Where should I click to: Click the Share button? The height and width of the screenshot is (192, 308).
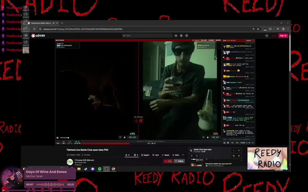coord(176,155)
